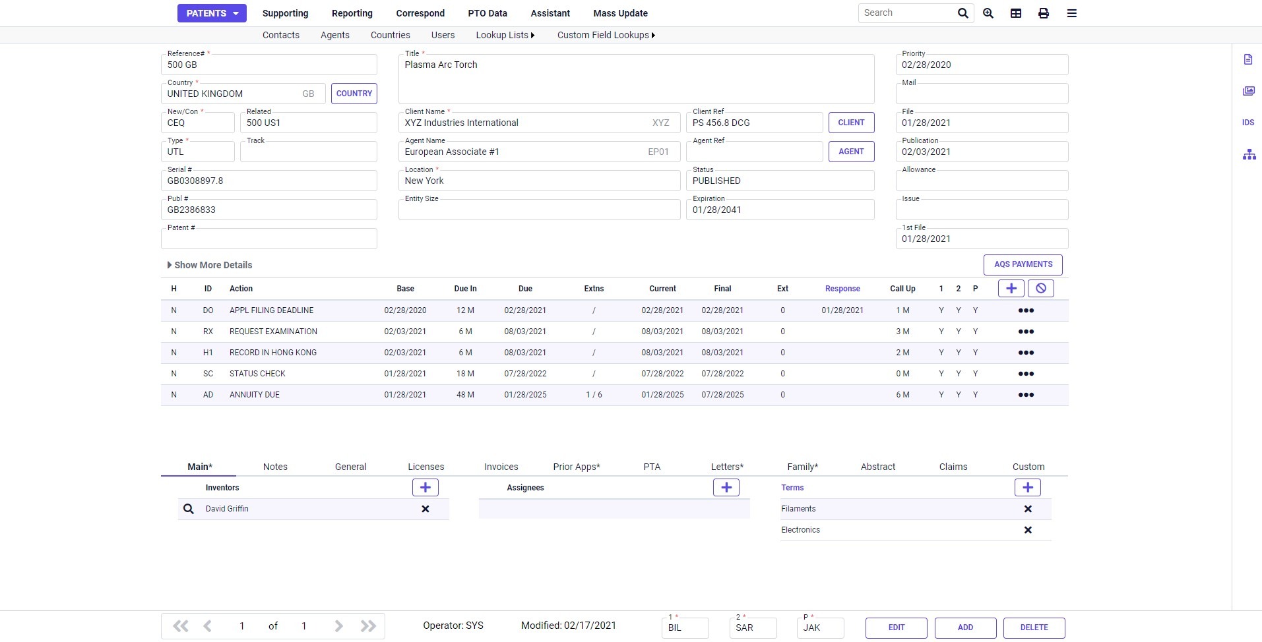
Task: Select Countries in submenu
Action: 391,35
